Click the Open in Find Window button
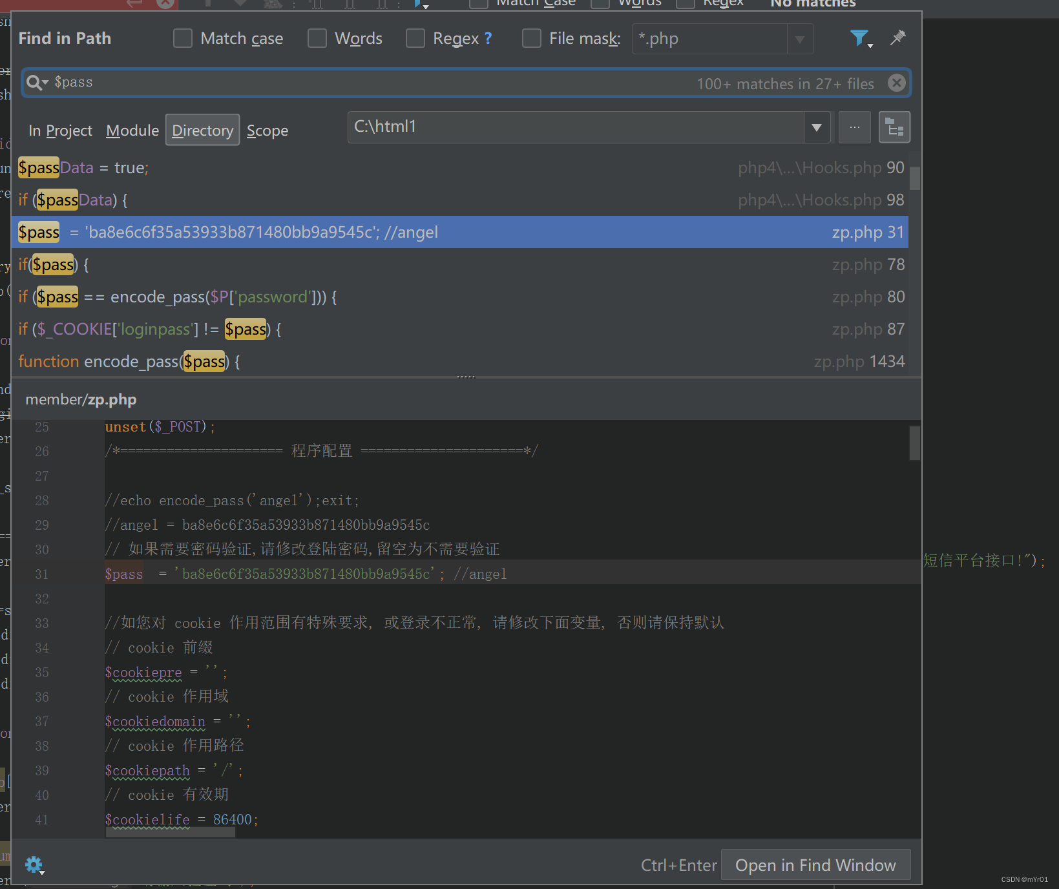 click(x=815, y=864)
